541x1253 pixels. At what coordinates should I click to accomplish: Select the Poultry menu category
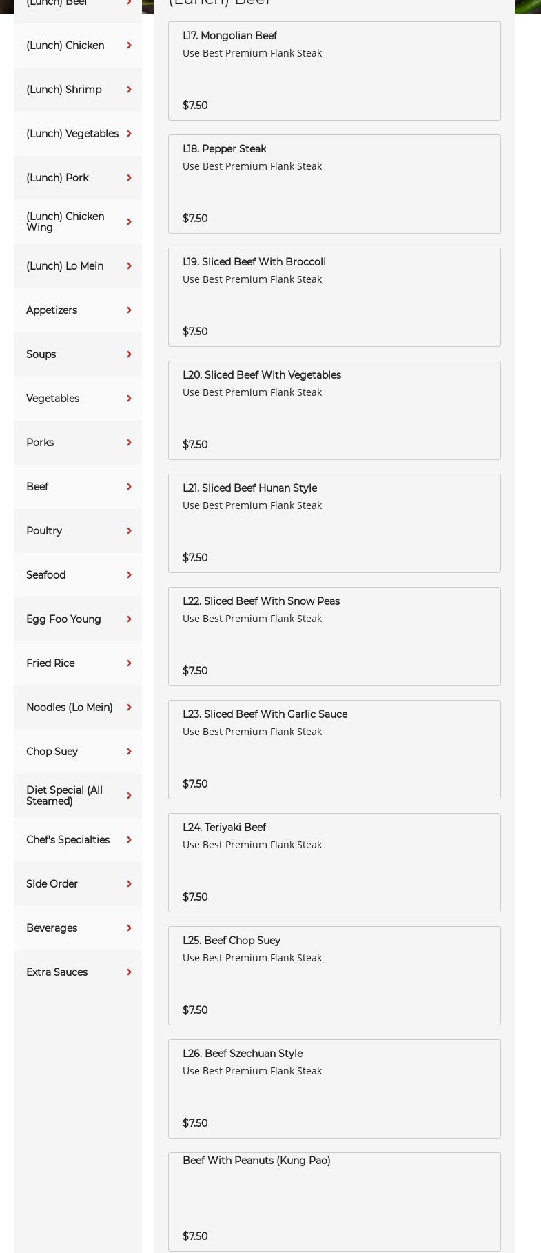44,531
